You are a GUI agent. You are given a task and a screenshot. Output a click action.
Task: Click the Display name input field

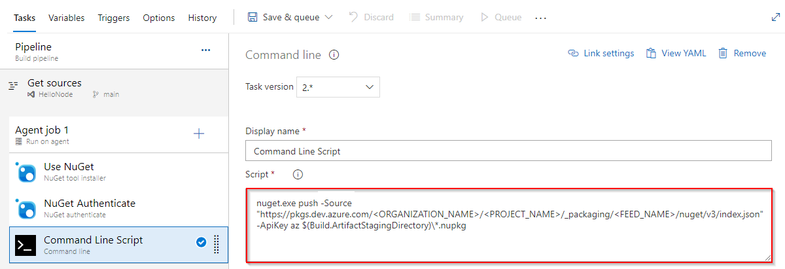coord(508,151)
